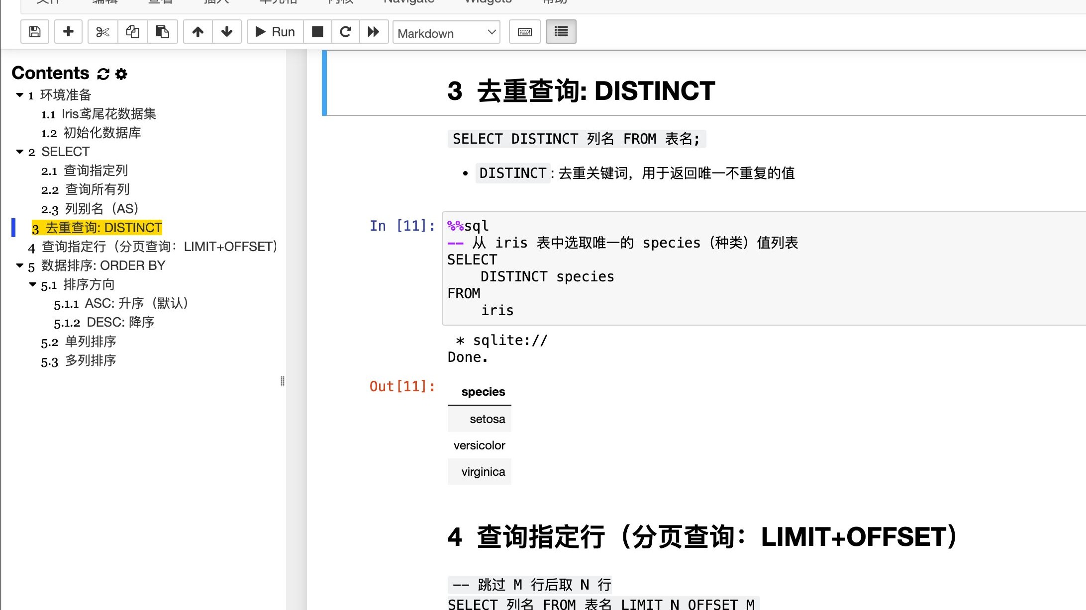Open the cell type Markdown dropdown

click(446, 32)
